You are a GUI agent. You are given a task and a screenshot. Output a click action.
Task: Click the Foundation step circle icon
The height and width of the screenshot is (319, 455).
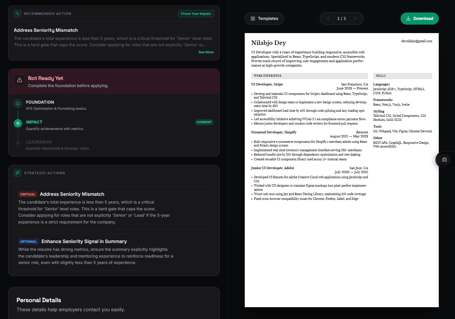click(x=18, y=104)
